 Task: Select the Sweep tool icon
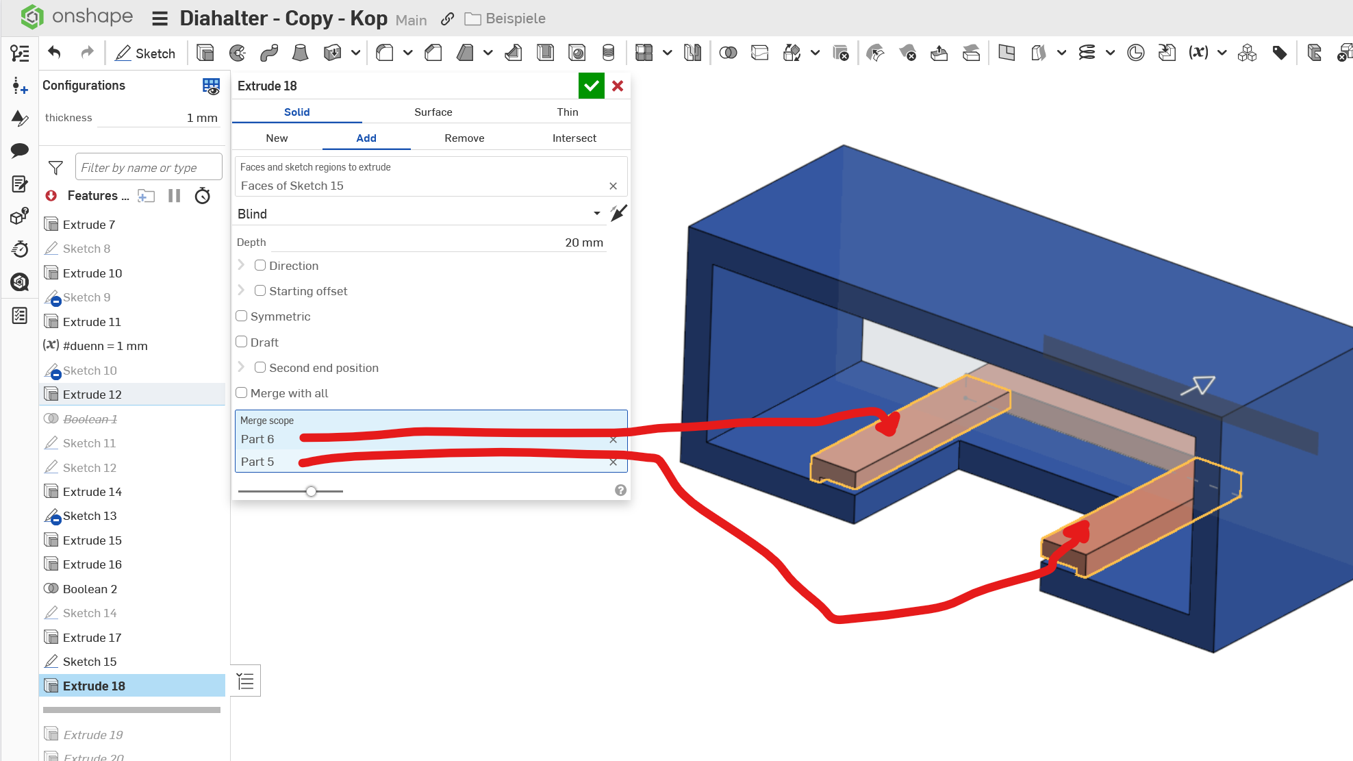click(269, 53)
